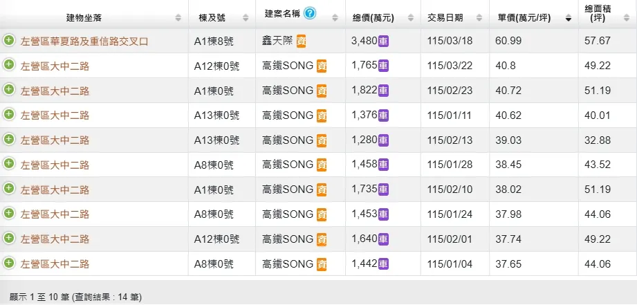Expand the row dated 115/03/22 with the green plus
This screenshot has width=637, height=305.
(8, 65)
